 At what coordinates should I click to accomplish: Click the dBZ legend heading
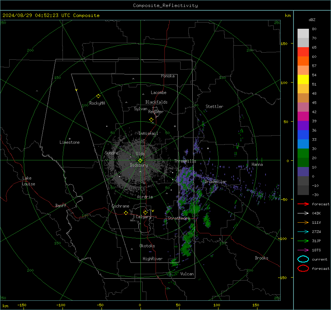click(312, 20)
